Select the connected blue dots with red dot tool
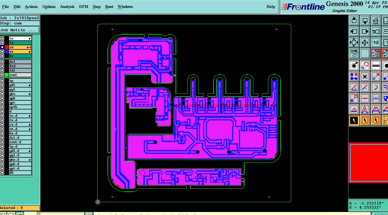The width and height of the screenshot is (388, 215). pos(354,76)
